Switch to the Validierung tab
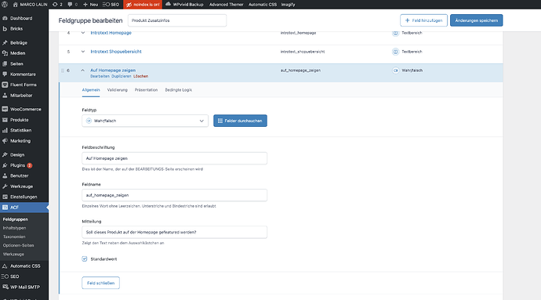This screenshot has height=300, width=541. pos(118,90)
